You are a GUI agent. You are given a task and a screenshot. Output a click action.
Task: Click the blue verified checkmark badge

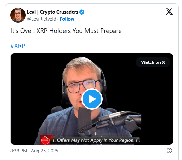[82, 12]
